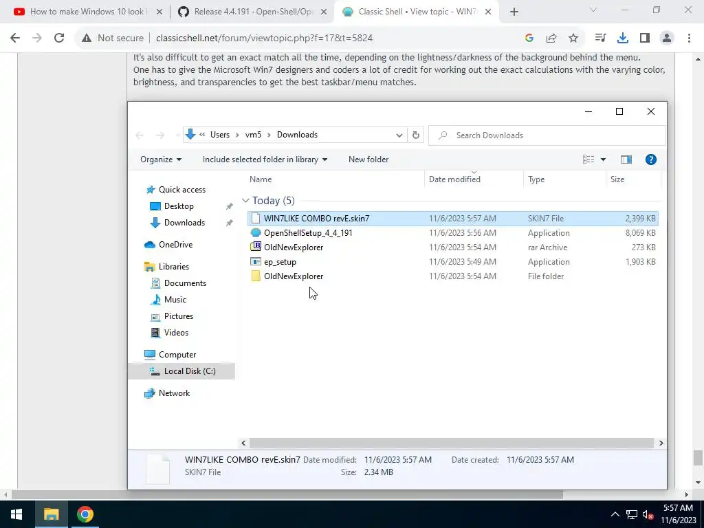Collapse the Today (5) group
This screenshot has width=704, height=528.
245,201
